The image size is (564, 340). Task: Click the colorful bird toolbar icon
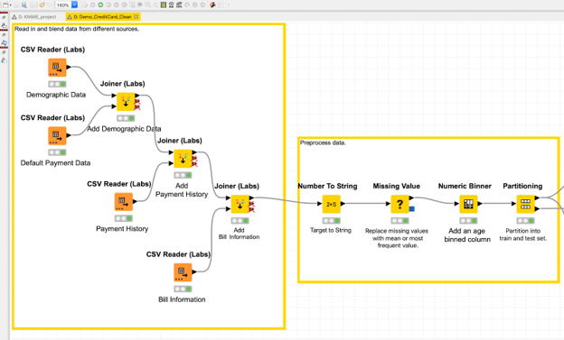pos(212,5)
